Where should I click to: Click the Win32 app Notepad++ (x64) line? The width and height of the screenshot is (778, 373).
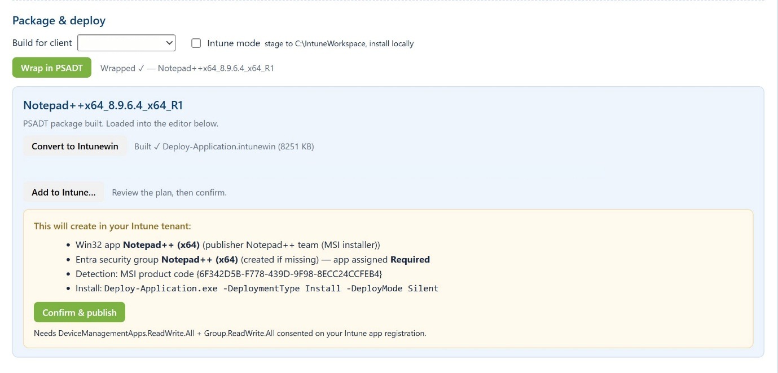click(x=228, y=245)
